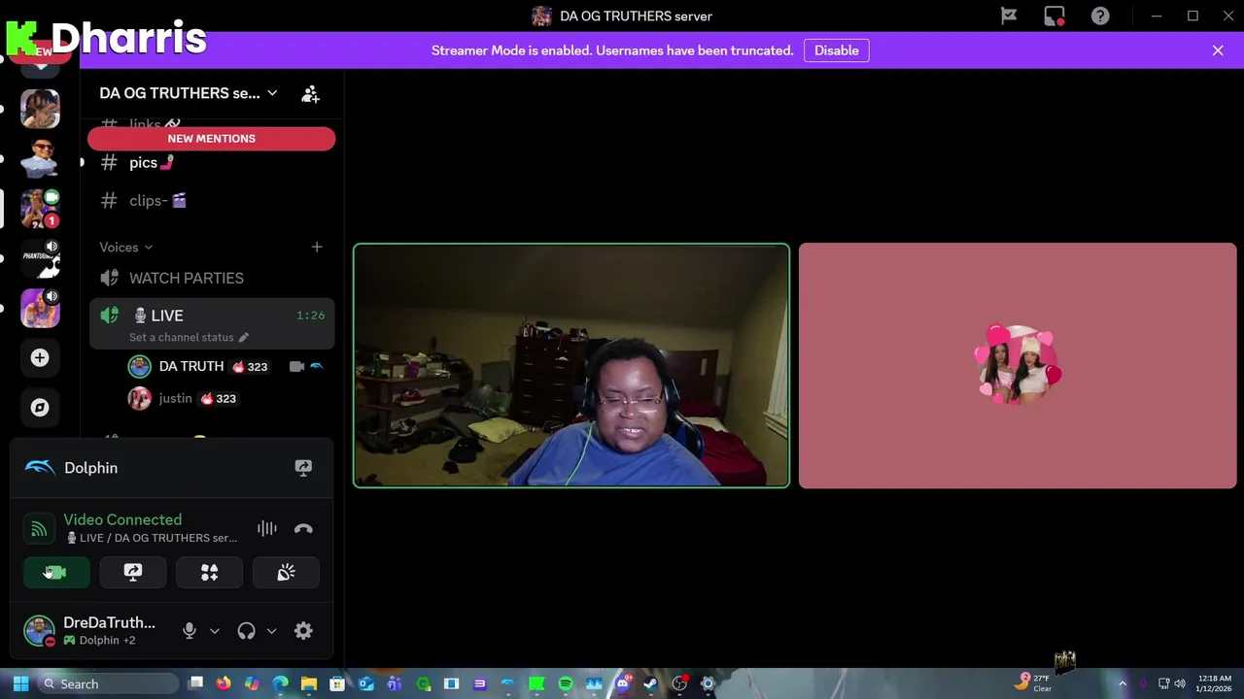The height and width of the screenshot is (699, 1244).
Task: Invite people to the server
Action: pos(310,93)
